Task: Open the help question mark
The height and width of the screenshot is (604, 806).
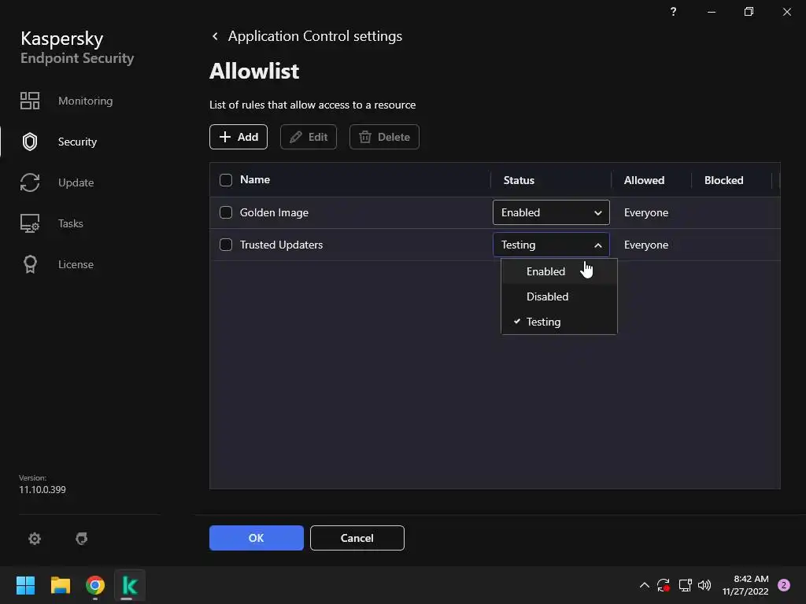Action: (x=674, y=11)
